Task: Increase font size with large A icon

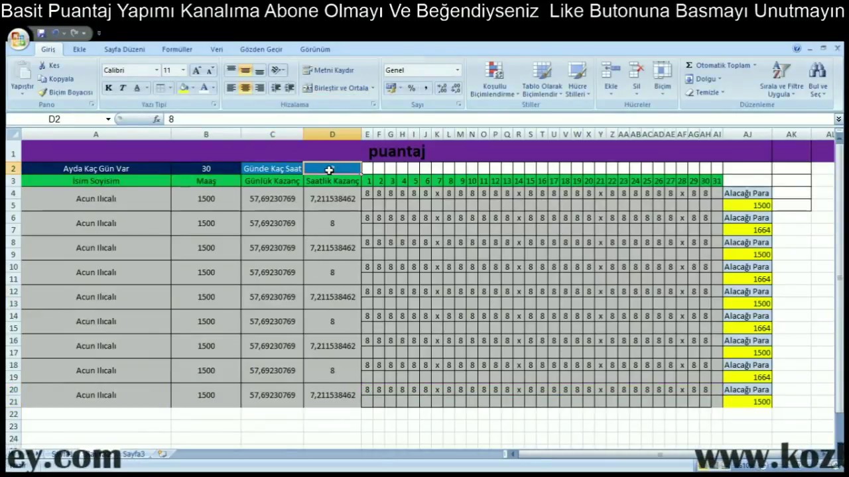Action: click(x=196, y=70)
